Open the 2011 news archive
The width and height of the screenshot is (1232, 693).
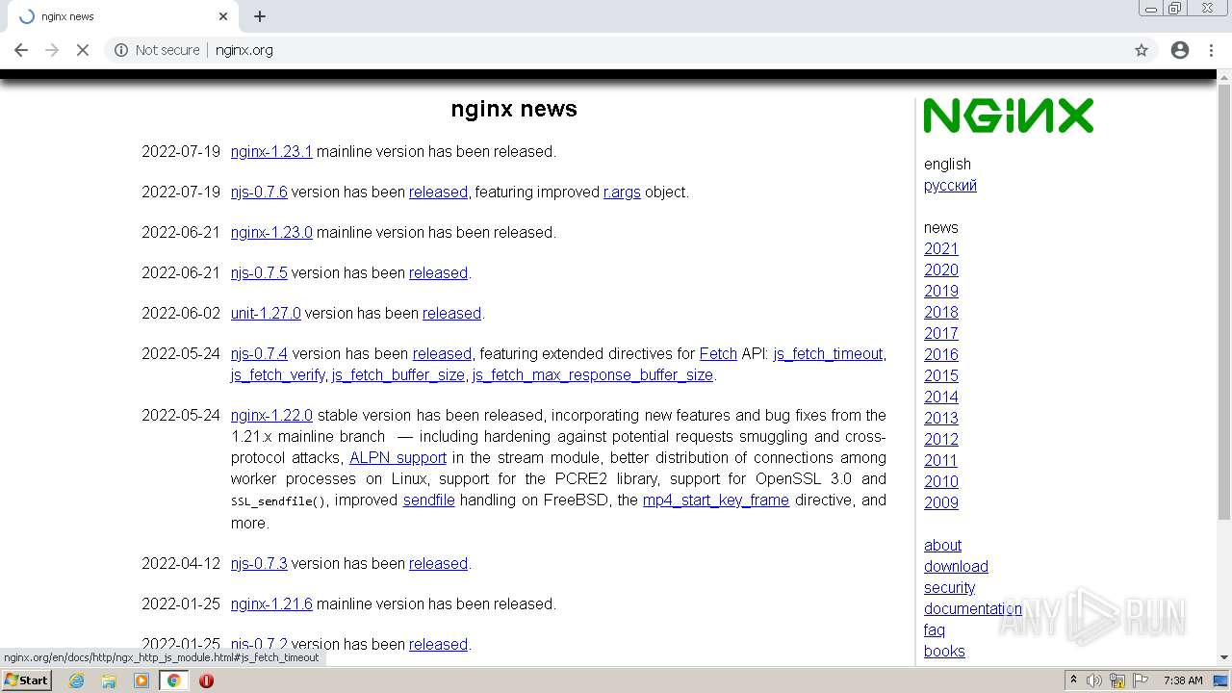coord(941,460)
